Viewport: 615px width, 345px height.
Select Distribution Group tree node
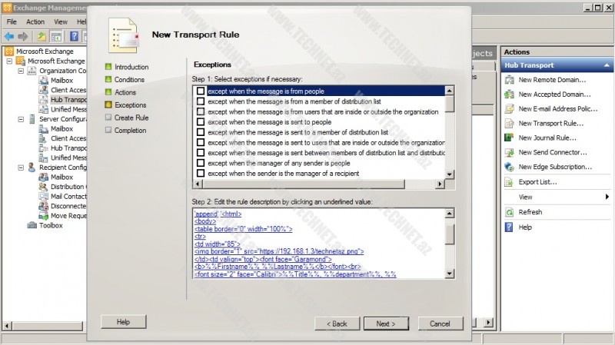click(68, 187)
